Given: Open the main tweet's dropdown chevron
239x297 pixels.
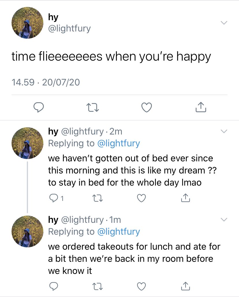Looking at the screenshot, I should pos(224,23).
